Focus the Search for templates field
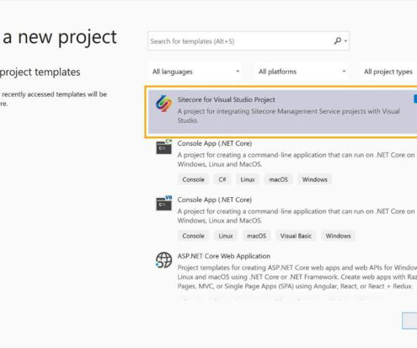This screenshot has width=417, height=348. (249, 41)
